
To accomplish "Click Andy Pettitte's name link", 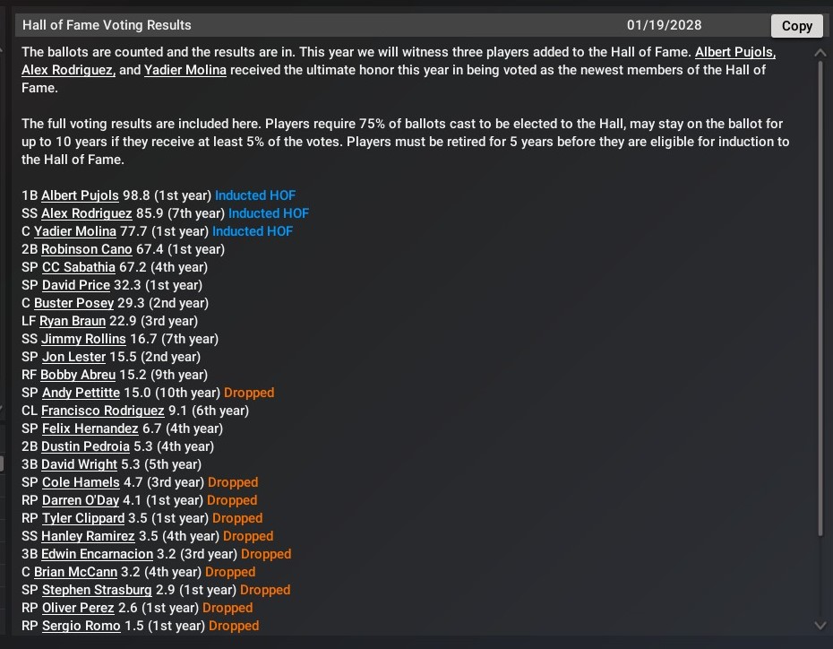I will tap(81, 393).
